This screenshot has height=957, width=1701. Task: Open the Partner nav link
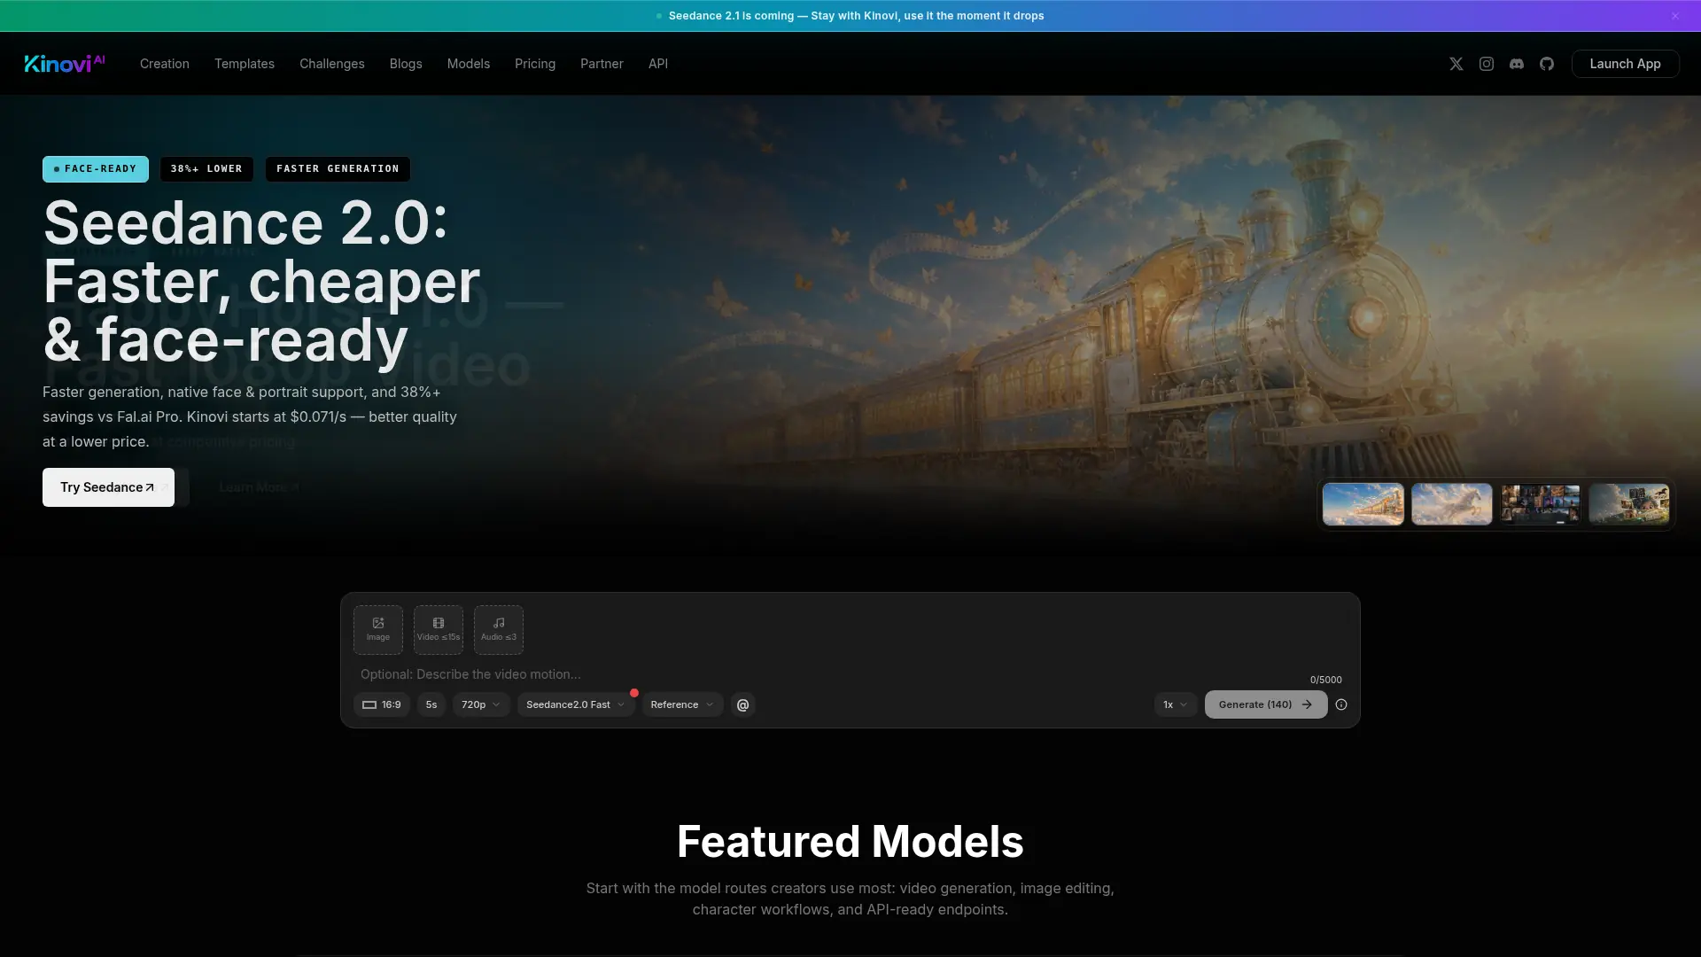602,64
